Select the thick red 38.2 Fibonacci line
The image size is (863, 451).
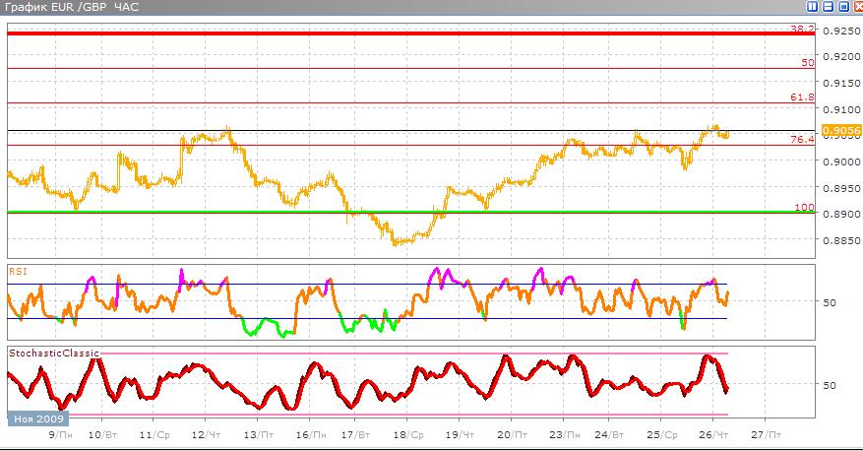coord(394,33)
